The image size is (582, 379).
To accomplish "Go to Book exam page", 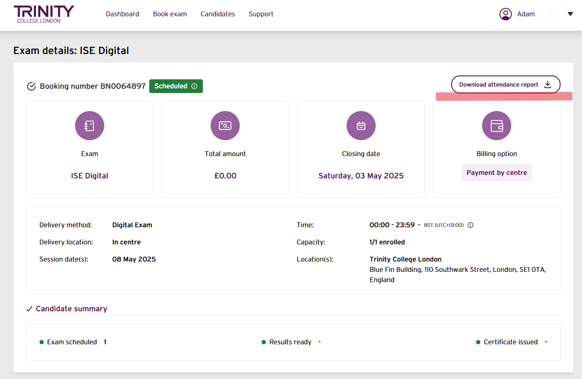I will click(x=170, y=14).
